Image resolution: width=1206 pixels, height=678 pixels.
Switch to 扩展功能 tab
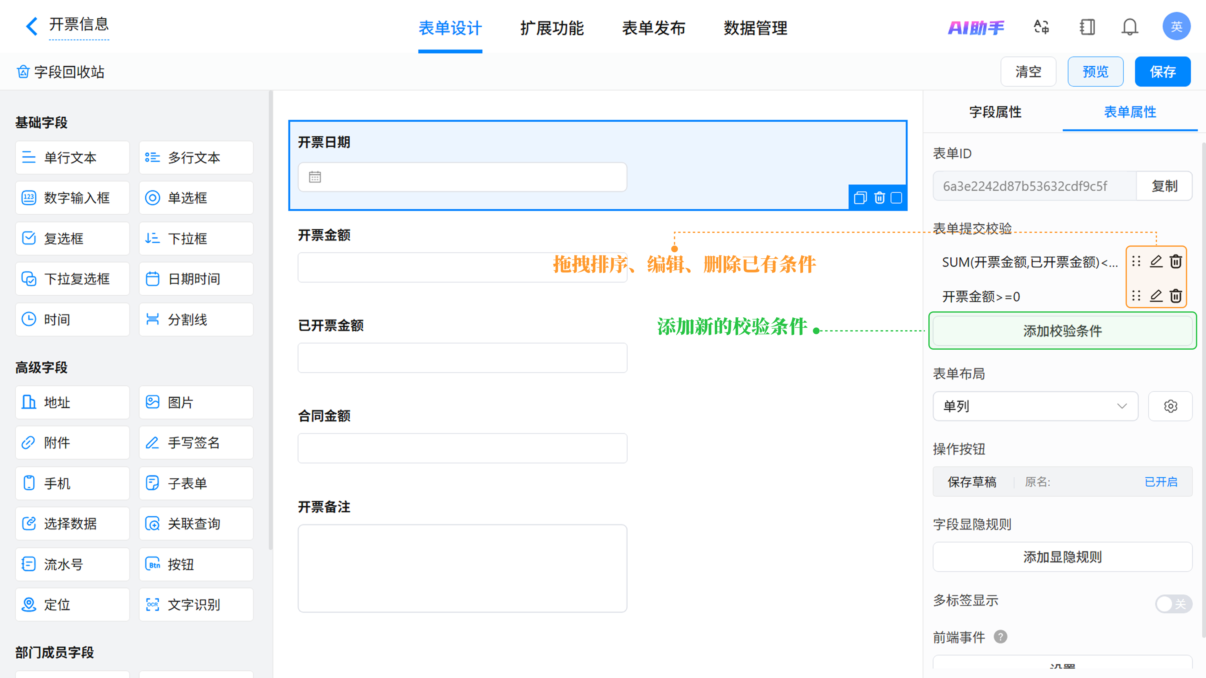(552, 28)
